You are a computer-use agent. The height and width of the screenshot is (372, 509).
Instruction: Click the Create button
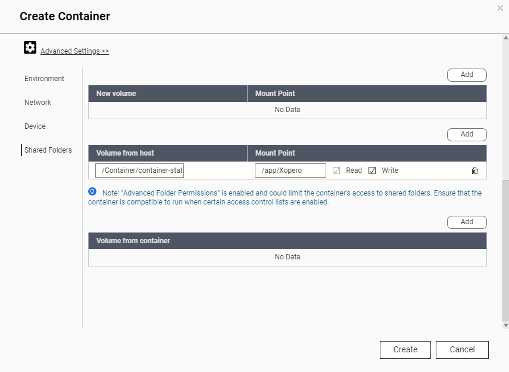tap(405, 350)
